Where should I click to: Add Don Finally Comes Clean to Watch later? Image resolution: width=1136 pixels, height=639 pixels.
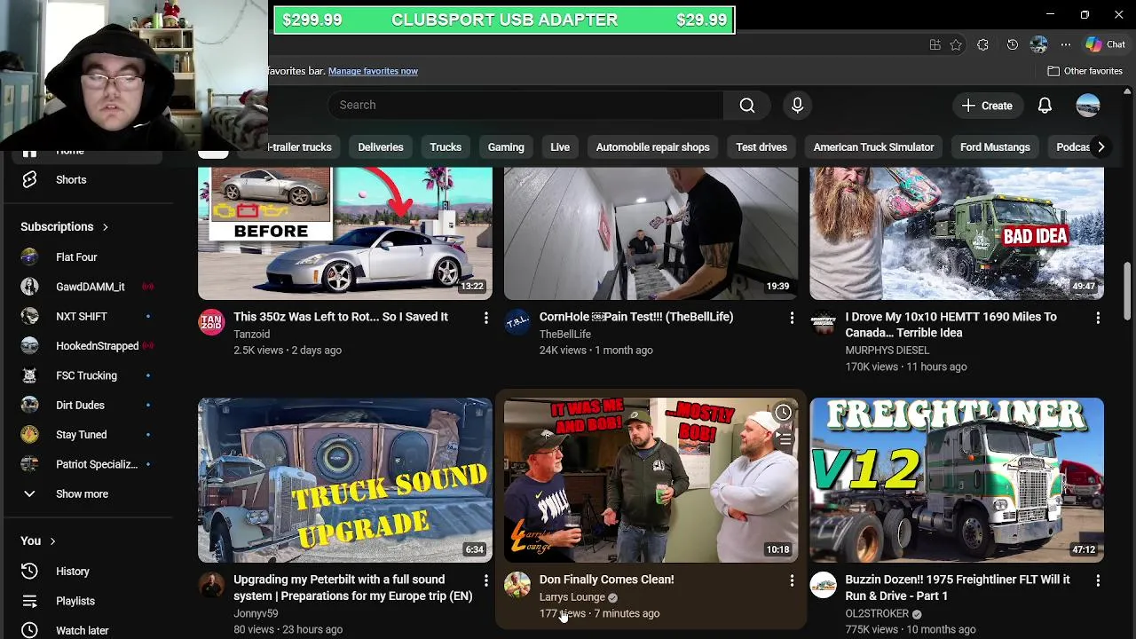[x=783, y=413]
